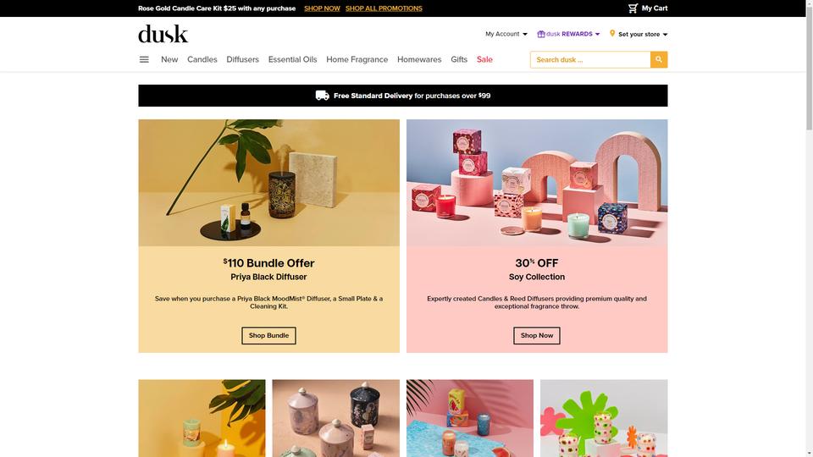
Task: Focus the Search dusk input field
Action: coord(590,59)
